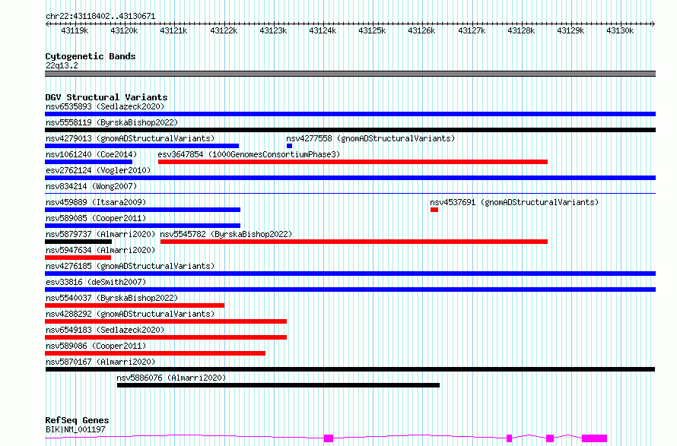Click the small red nsv4537691 marker
This screenshot has height=446, width=677.
[434, 210]
